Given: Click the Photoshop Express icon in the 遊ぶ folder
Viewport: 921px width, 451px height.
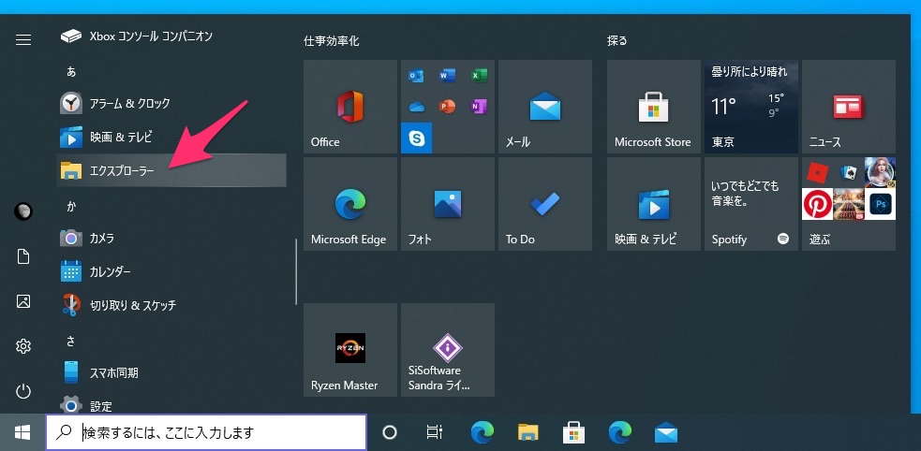Looking at the screenshot, I should (x=881, y=204).
